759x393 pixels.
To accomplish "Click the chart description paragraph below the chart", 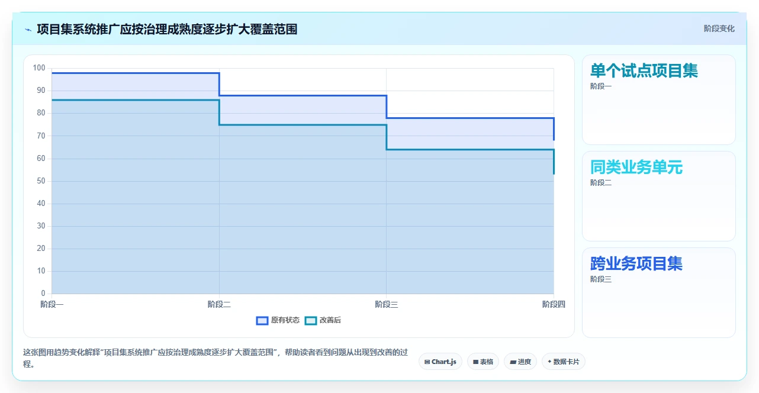I will click(216, 358).
